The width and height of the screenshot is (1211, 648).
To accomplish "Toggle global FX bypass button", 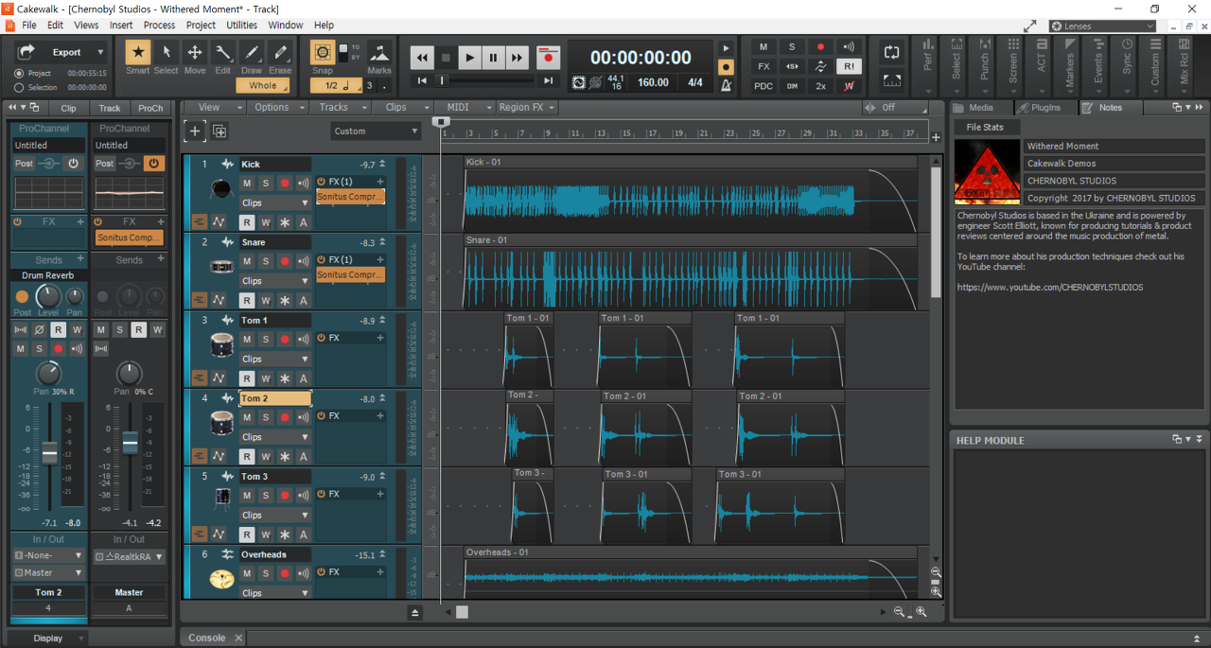I will [x=763, y=66].
